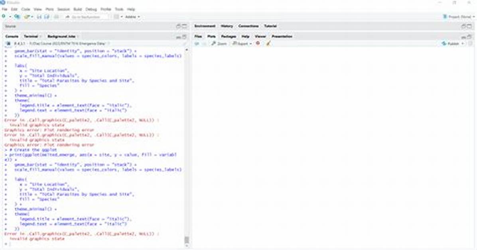
Task: Open the Help menu
Action: (131, 10)
